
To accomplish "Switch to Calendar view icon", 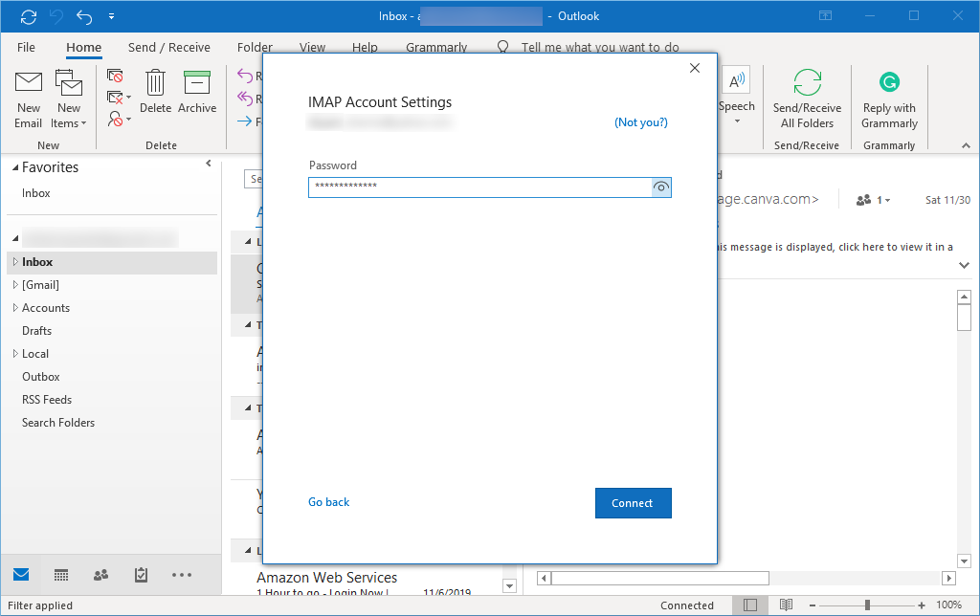I will click(x=61, y=575).
